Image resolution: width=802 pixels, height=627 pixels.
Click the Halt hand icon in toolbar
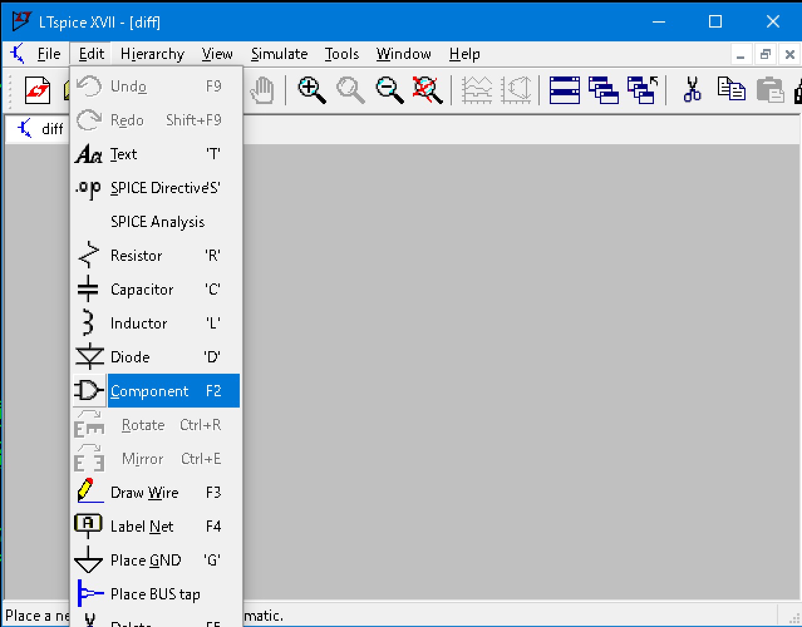pyautogui.click(x=262, y=90)
